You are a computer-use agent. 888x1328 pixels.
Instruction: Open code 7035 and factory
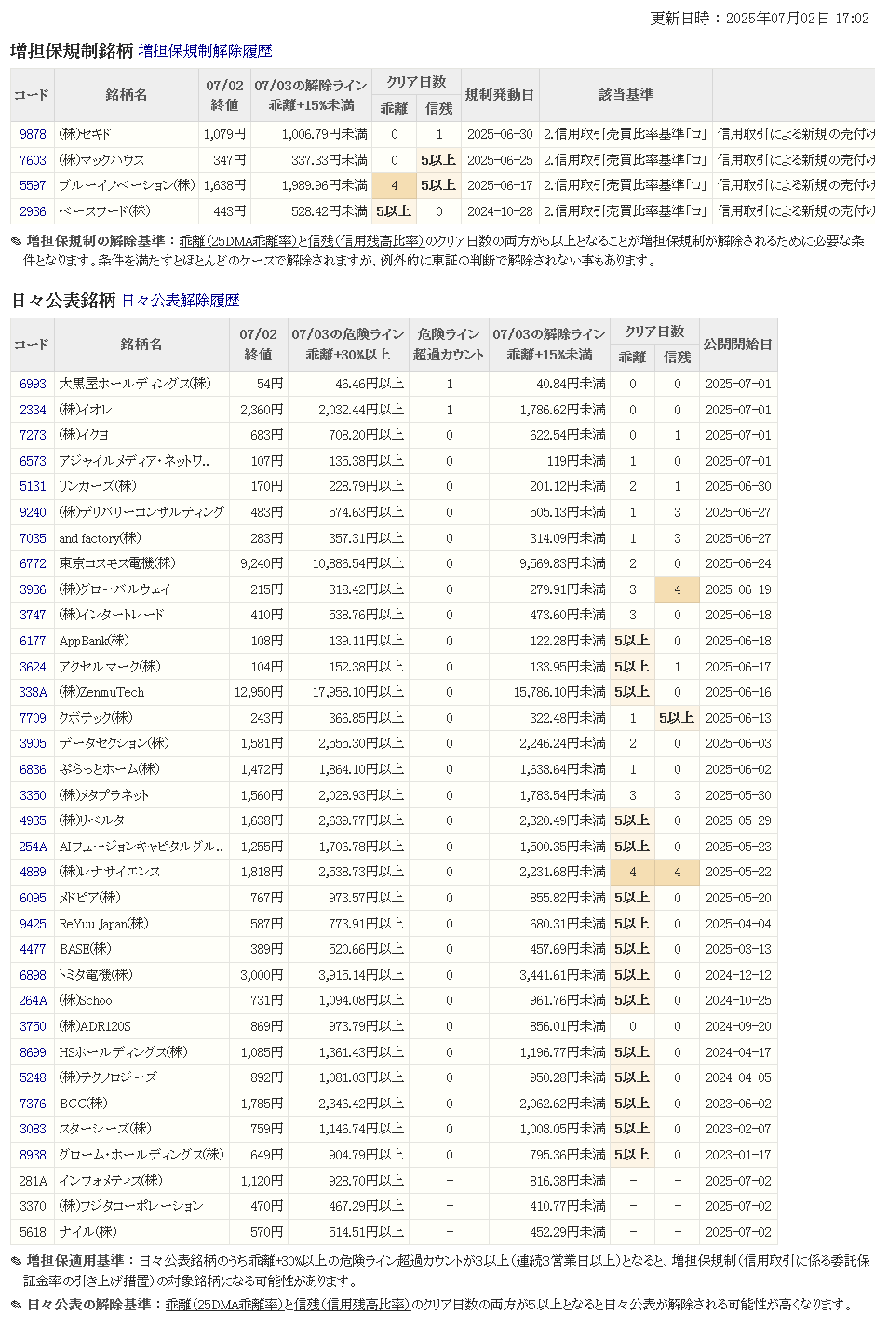tap(33, 538)
